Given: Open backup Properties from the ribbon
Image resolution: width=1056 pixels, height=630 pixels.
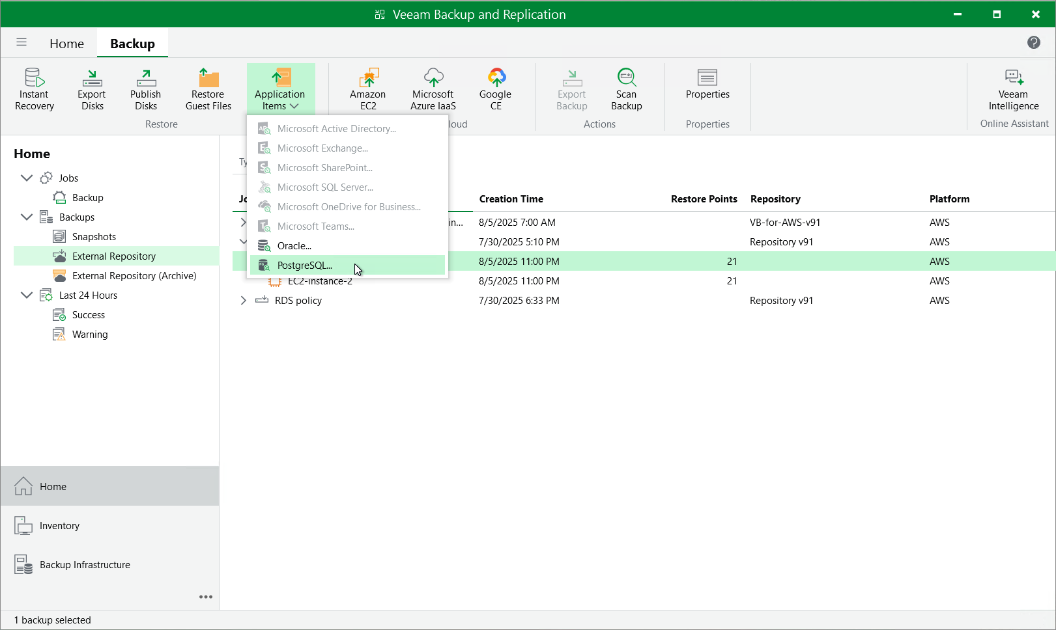Looking at the screenshot, I should (x=707, y=85).
